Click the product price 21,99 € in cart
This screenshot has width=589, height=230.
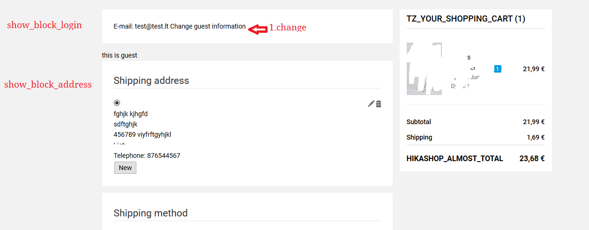point(534,69)
